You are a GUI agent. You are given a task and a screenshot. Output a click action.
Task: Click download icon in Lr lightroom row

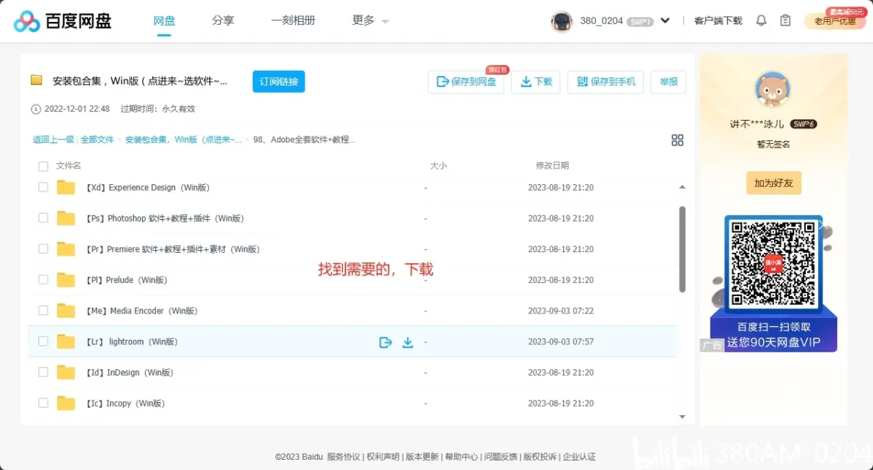[407, 342]
